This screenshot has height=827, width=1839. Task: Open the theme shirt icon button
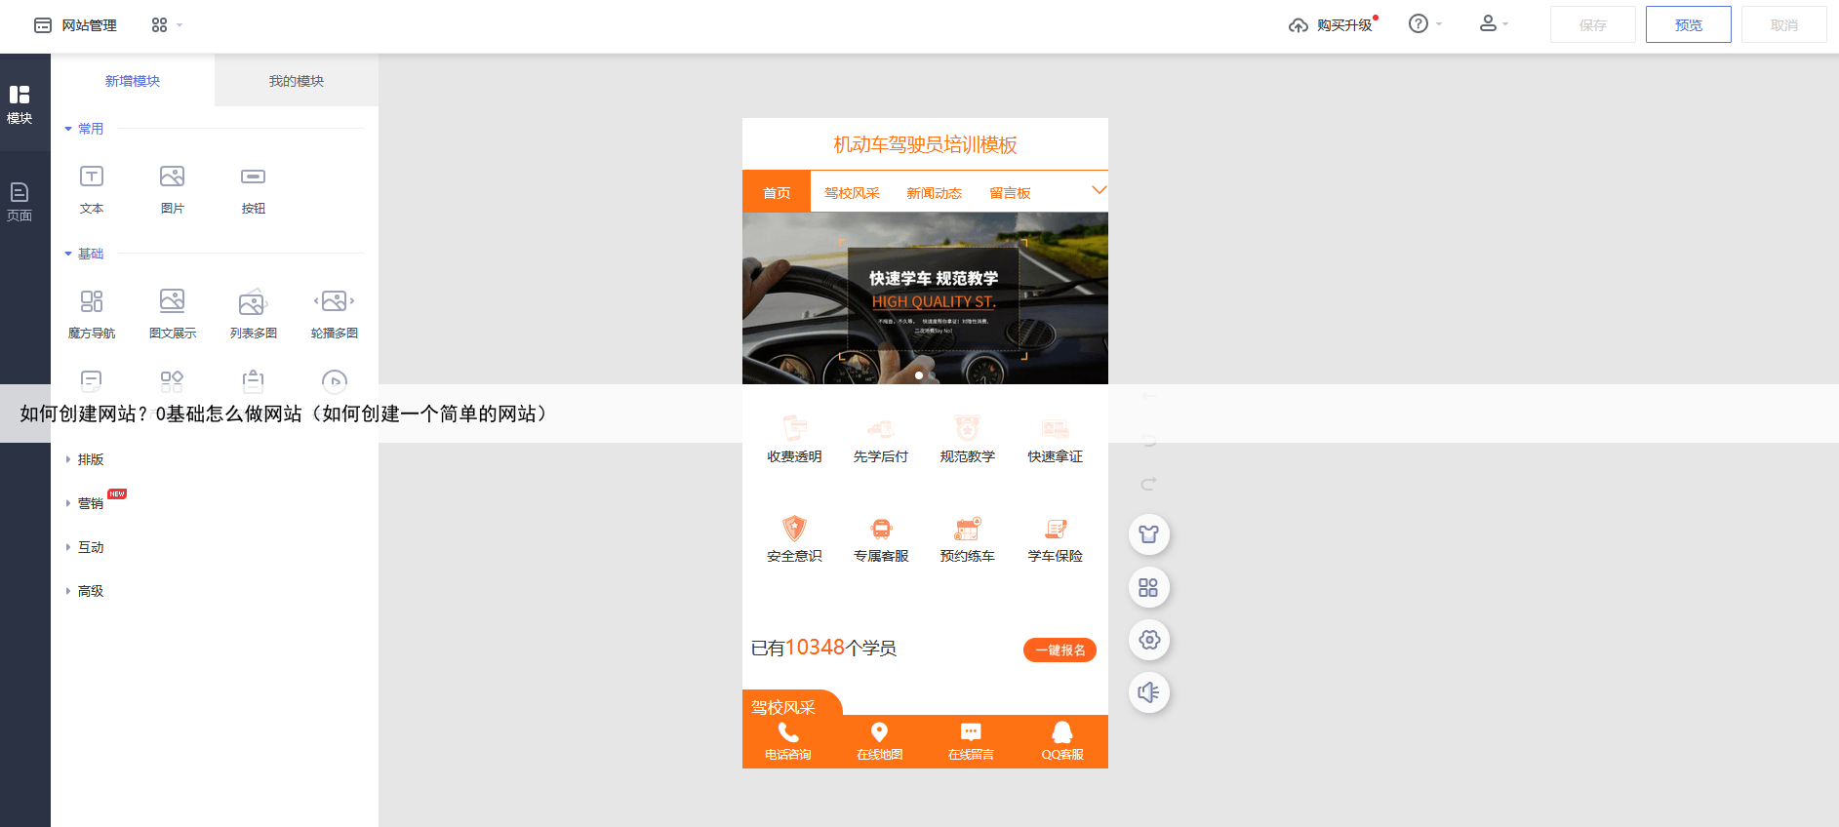[x=1148, y=534]
